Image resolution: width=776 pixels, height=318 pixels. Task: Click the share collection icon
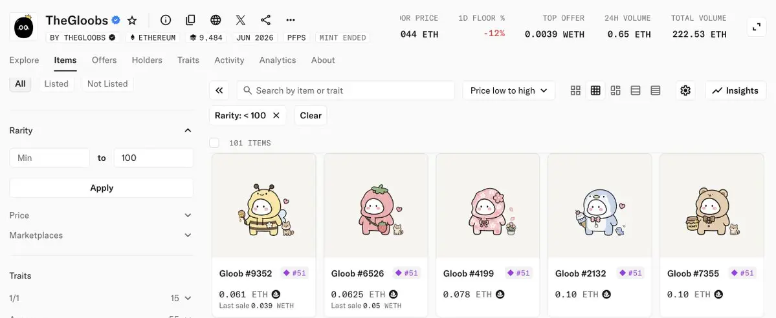[x=266, y=20]
